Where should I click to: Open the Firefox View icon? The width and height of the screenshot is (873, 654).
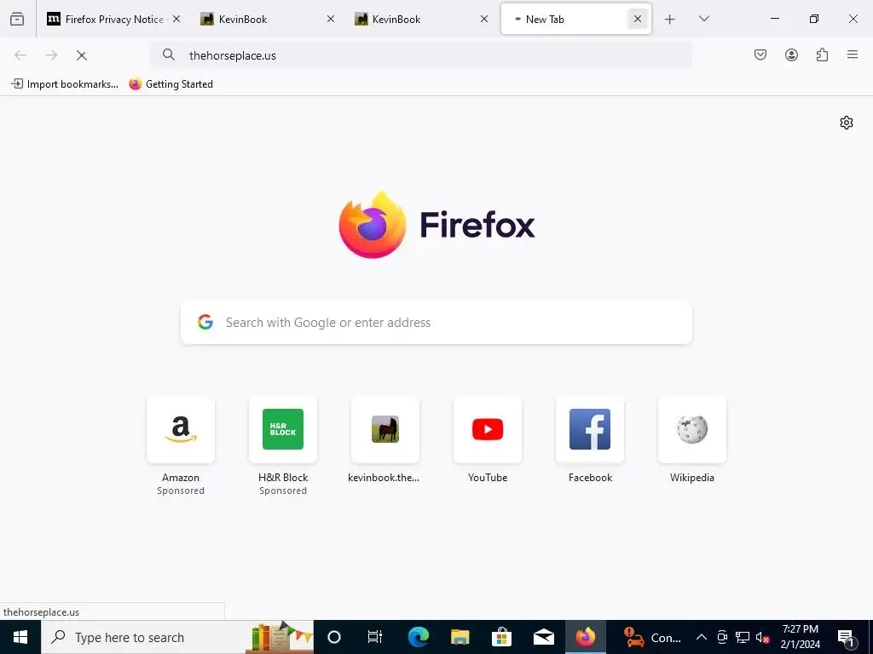(x=17, y=19)
